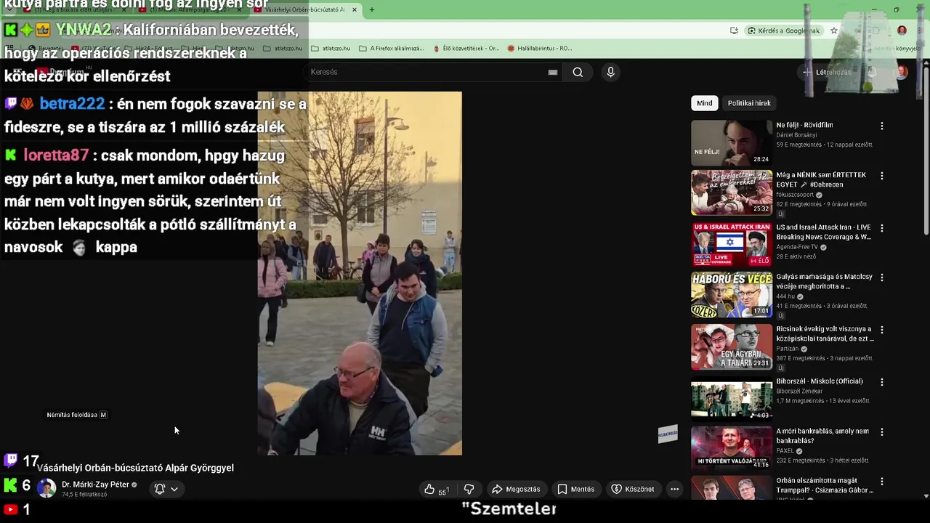Open the YouTube account avatar menu
Screen dimensions: 930x523
[902, 72]
